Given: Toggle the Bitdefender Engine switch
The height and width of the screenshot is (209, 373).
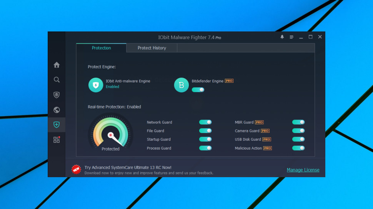Looking at the screenshot, I should [198, 90].
